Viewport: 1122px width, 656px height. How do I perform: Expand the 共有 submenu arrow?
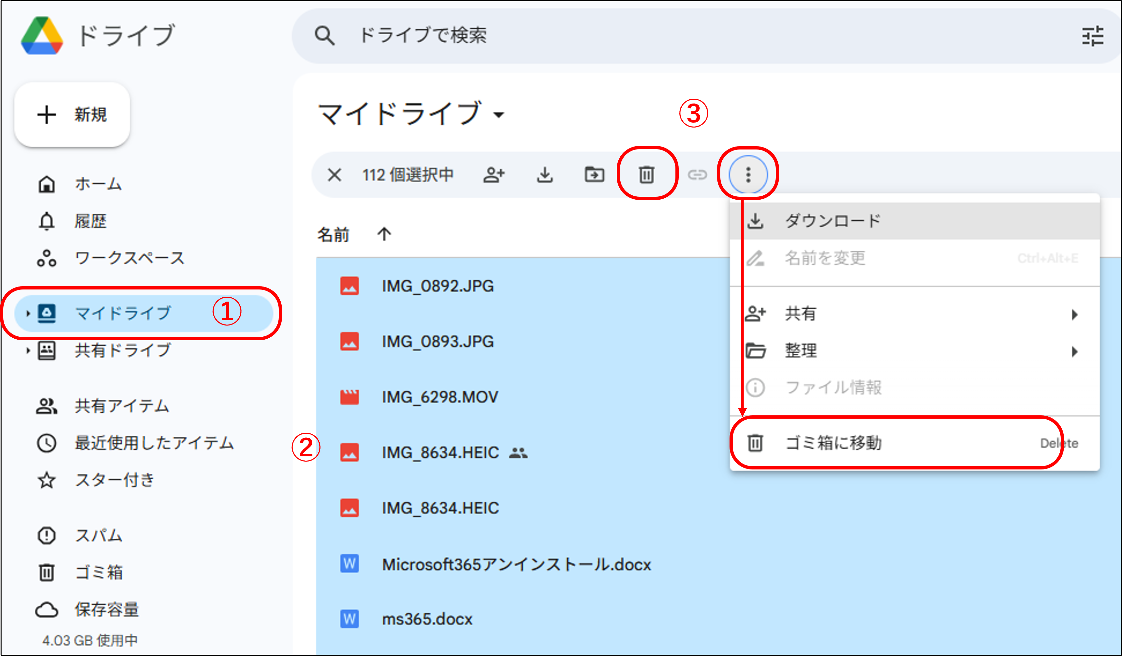pyautogui.click(x=1075, y=315)
